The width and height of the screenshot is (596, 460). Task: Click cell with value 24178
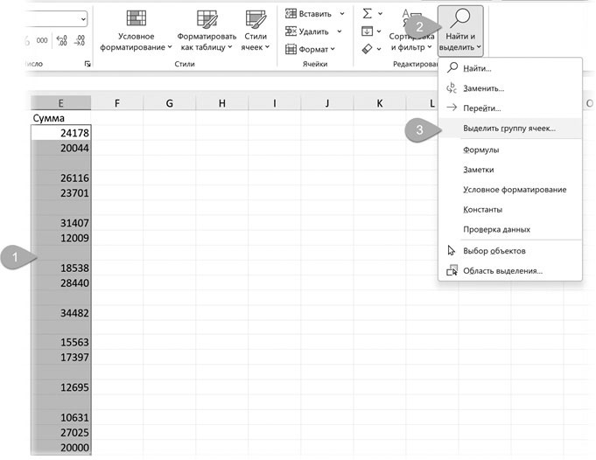(60, 133)
